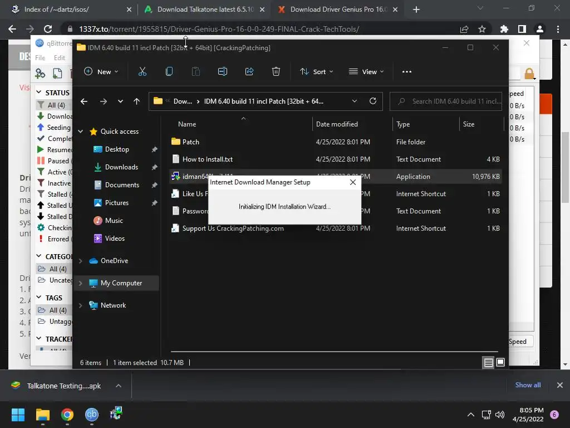The image size is (570, 428).
Task: Sort files by Date modified column
Action: pyautogui.click(x=337, y=124)
